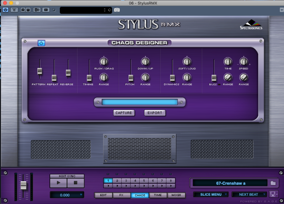Click the Pitch slider handle
284x204 pixels.
coord(131,78)
